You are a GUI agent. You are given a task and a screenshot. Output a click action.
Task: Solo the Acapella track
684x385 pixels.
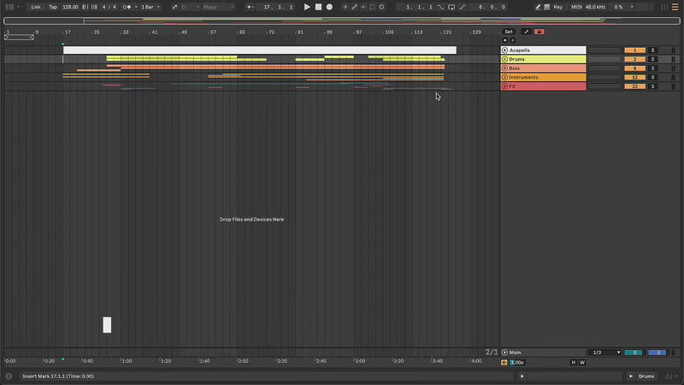(x=652, y=50)
